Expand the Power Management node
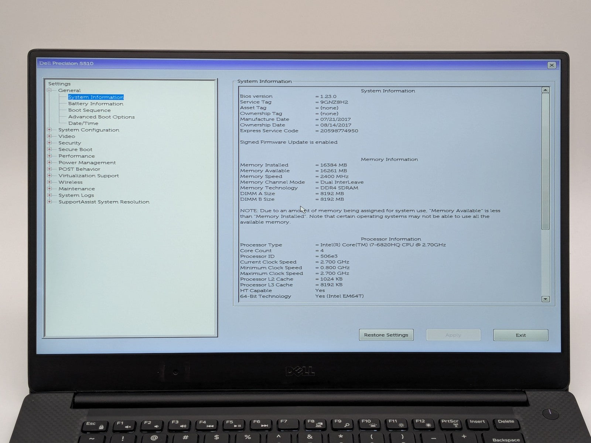The width and height of the screenshot is (591, 443). click(x=49, y=162)
